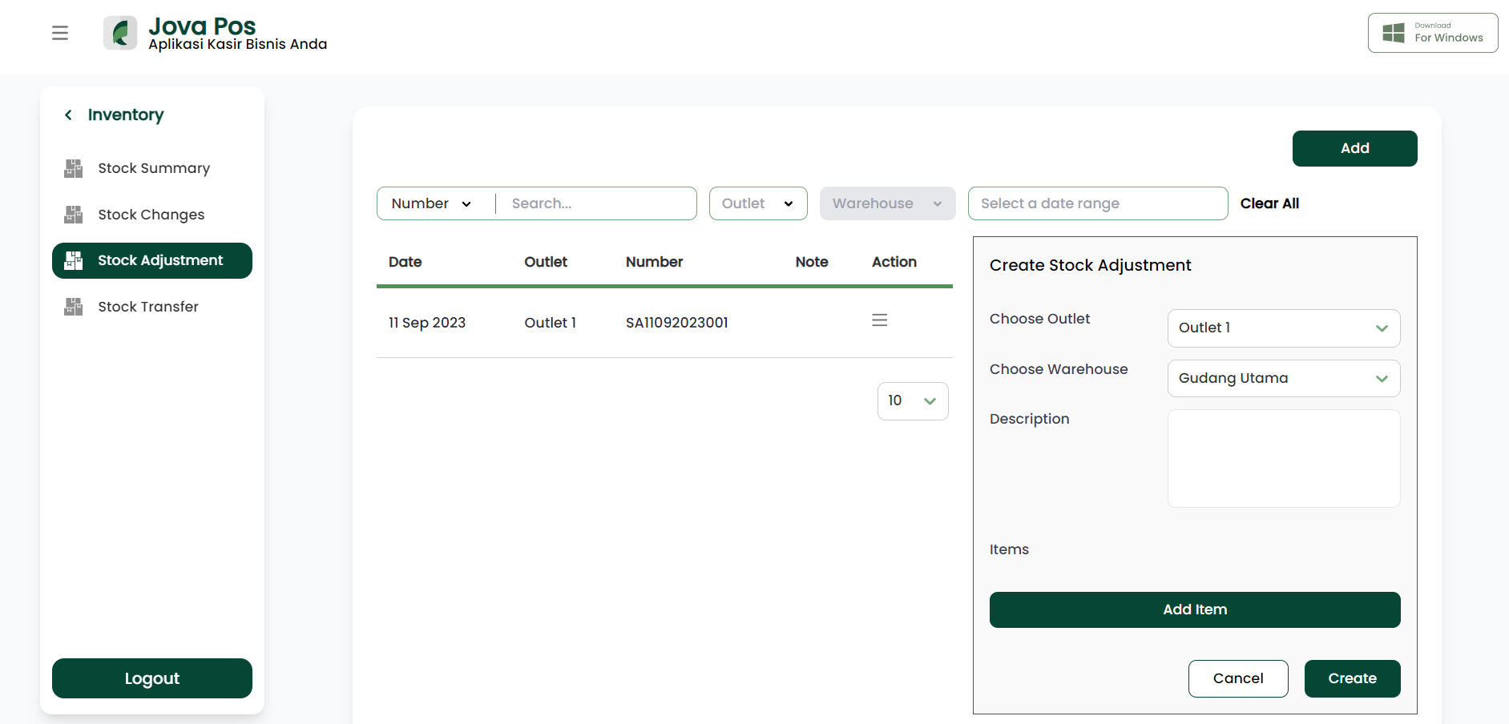Open the date range picker field

coord(1098,203)
